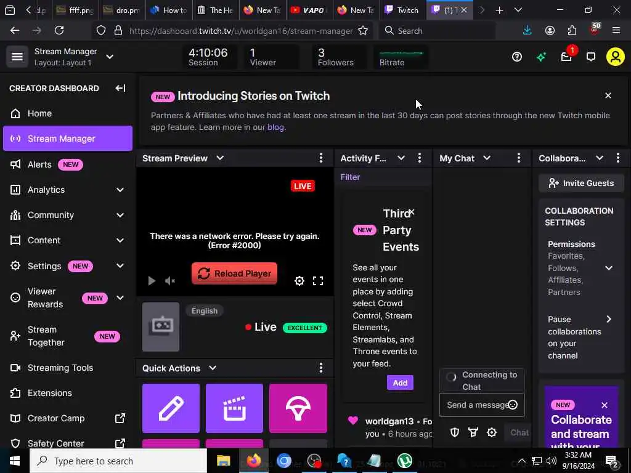Click the Windows search box
631x473 pixels.
tap(118, 461)
